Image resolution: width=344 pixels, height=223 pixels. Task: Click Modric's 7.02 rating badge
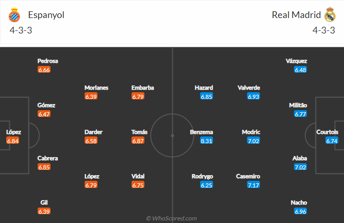(x=253, y=141)
